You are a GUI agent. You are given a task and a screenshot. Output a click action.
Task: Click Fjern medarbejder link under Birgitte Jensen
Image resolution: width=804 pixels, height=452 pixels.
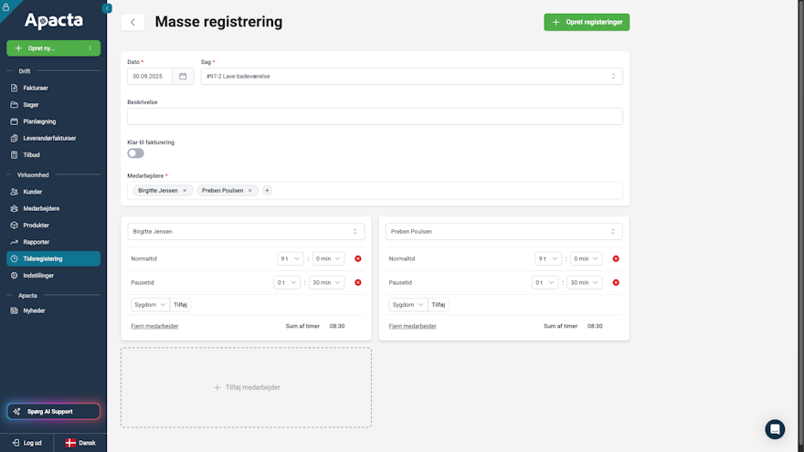pyautogui.click(x=154, y=326)
